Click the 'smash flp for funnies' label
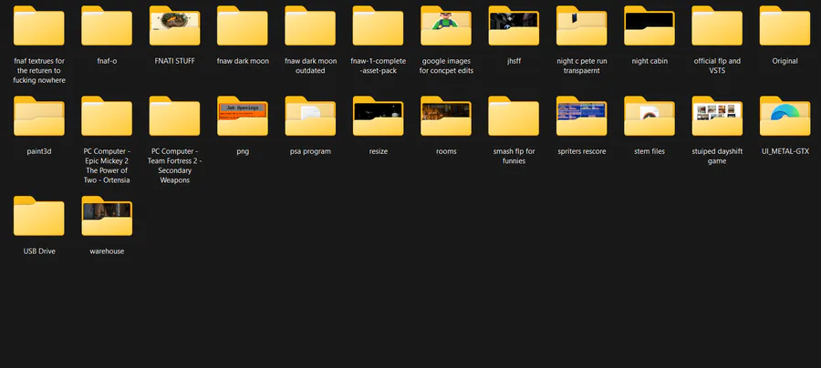This screenshot has width=821, height=368. click(514, 157)
